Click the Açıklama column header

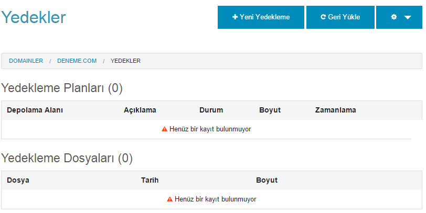(140, 110)
